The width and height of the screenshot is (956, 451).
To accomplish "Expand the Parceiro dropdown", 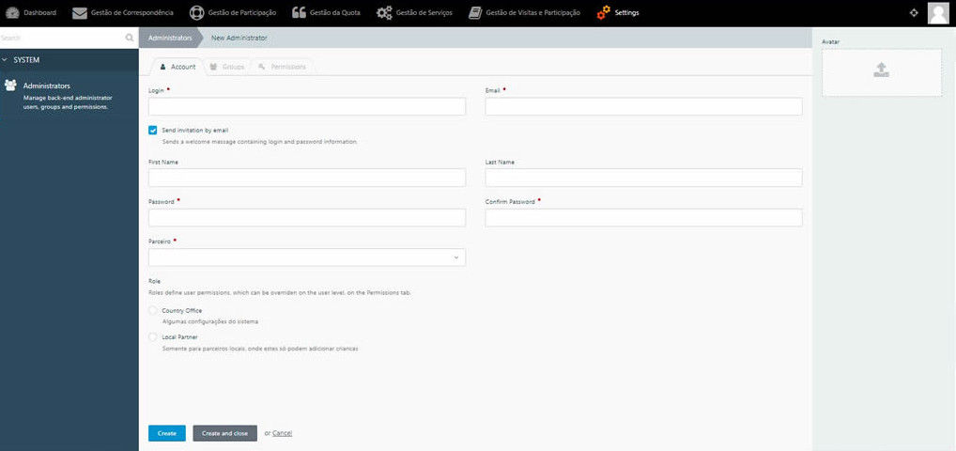I will click(x=306, y=257).
